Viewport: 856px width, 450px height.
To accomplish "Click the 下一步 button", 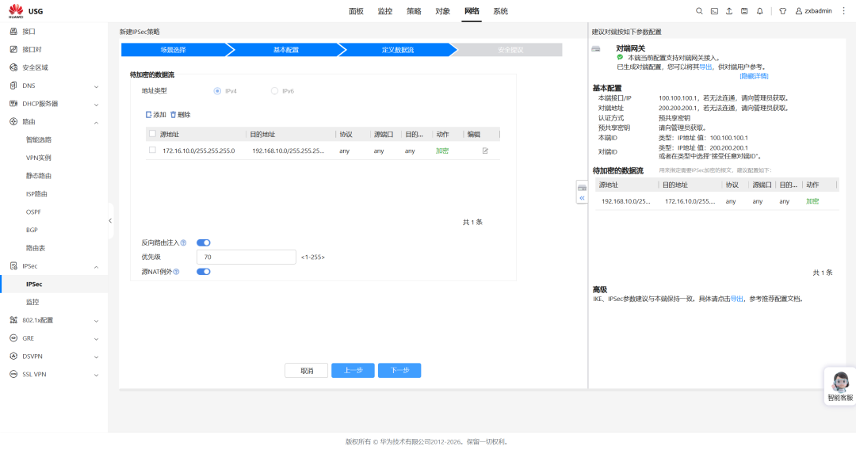I will coord(399,370).
